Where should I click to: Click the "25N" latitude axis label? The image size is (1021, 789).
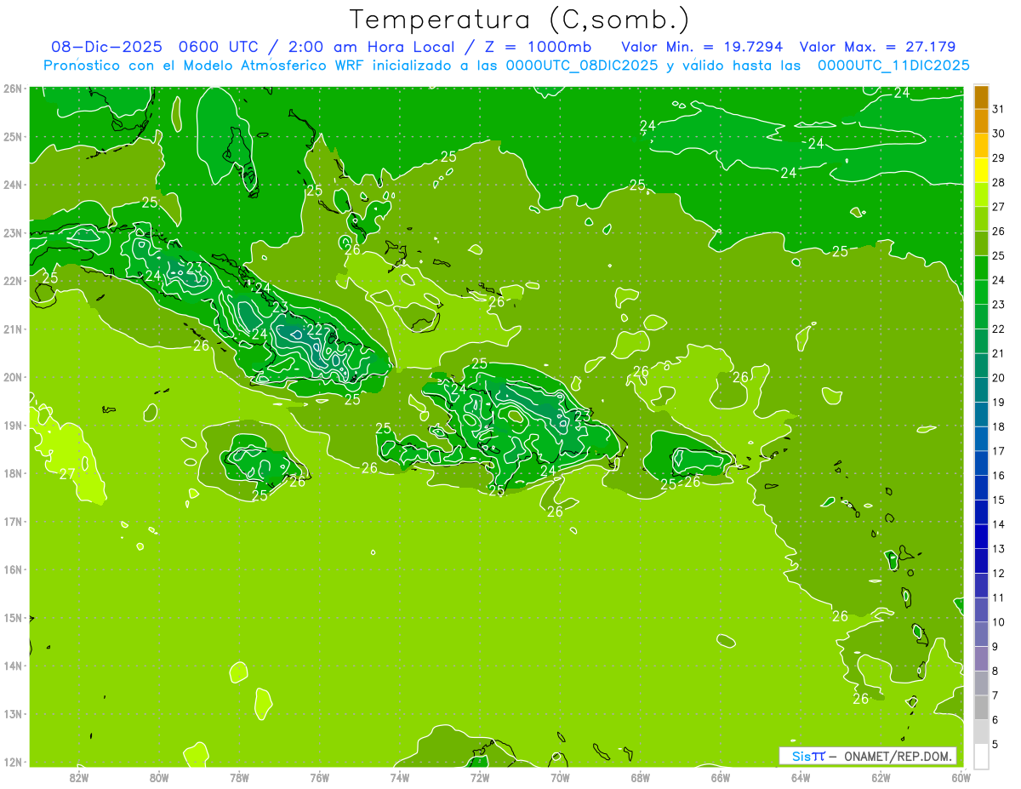tap(12, 136)
